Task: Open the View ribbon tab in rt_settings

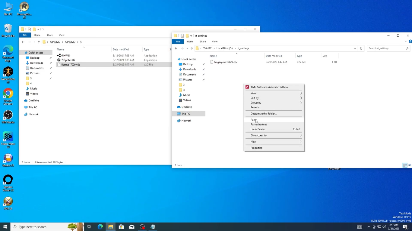Action: pos(214,42)
